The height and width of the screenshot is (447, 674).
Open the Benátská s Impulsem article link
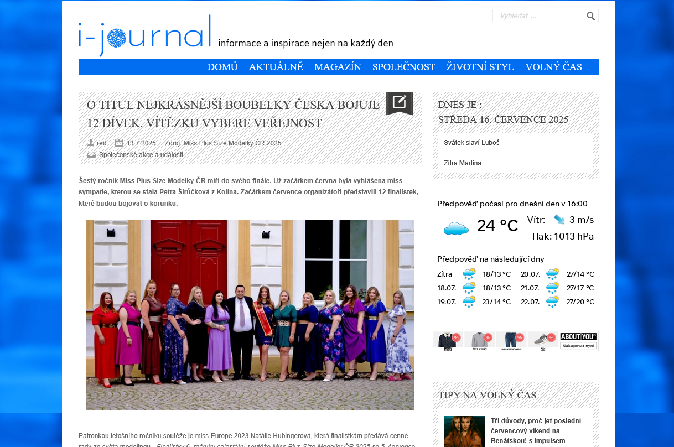click(536, 430)
